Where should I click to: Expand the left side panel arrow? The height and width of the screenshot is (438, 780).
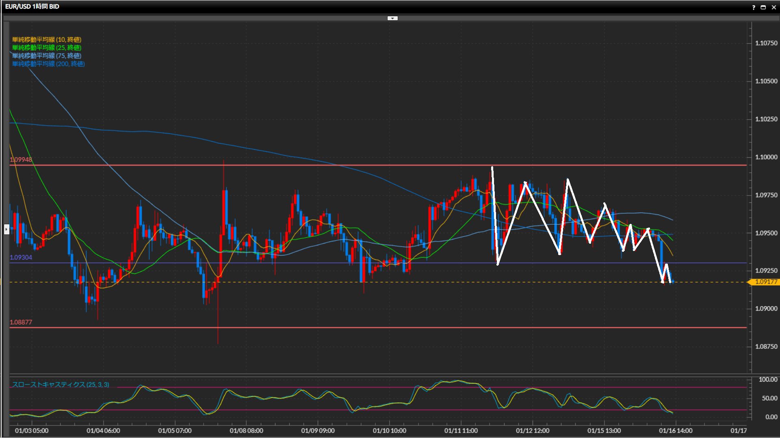(x=6, y=229)
